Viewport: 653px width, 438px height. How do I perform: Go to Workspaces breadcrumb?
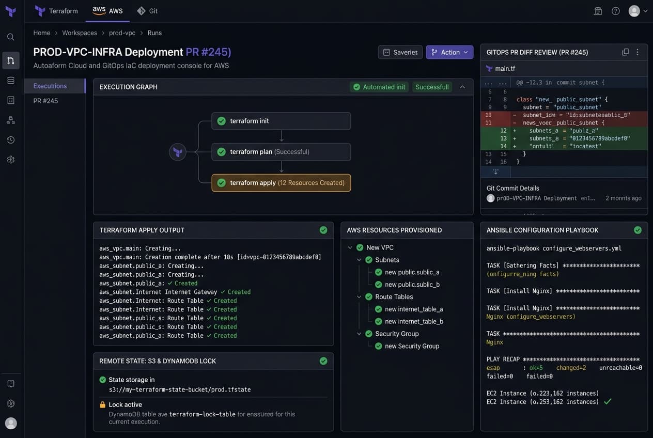(x=80, y=33)
